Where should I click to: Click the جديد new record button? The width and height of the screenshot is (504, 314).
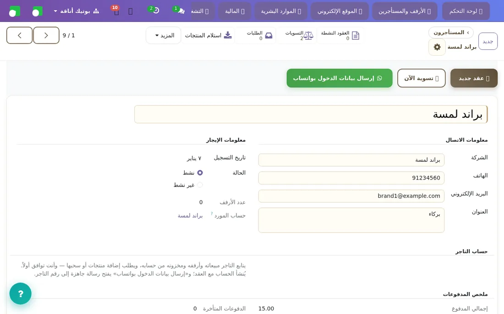488,42
